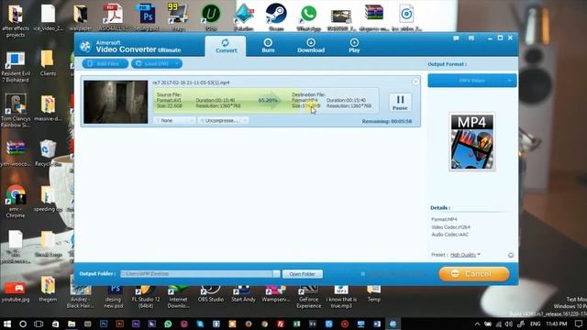Open the Burn tab
587x330 pixels.
(268, 46)
